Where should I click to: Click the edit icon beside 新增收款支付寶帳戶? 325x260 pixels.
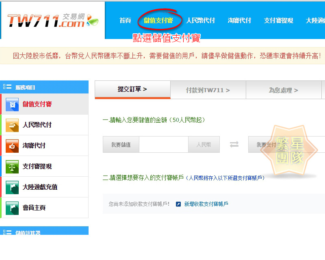[178, 204]
